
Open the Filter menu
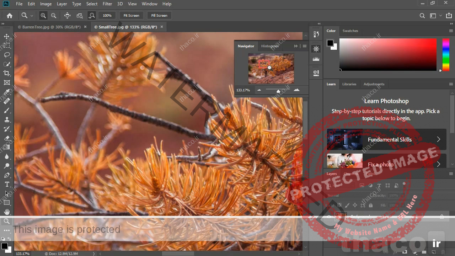pyautogui.click(x=107, y=4)
